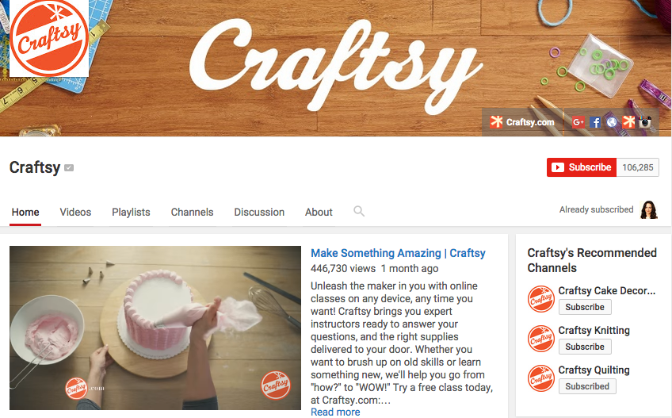Open the Google+ icon in banner
Viewport: 672px width, 418px height.
pos(578,122)
